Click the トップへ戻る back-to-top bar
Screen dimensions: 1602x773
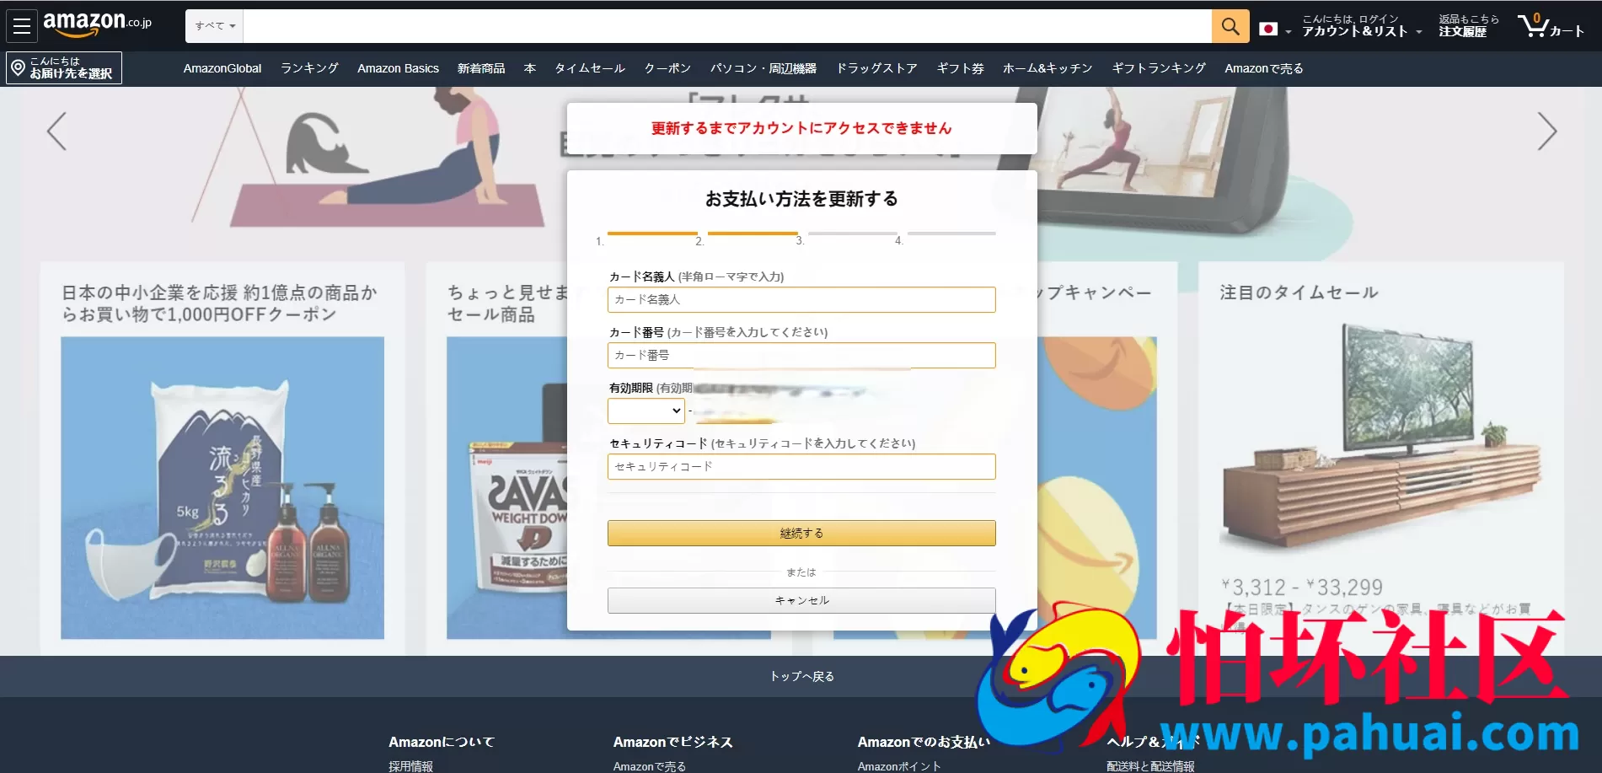coord(801,675)
